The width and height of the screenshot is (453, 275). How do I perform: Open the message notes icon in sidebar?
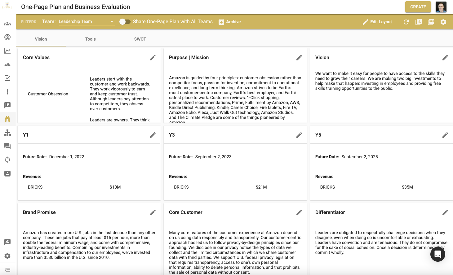(x=7, y=105)
